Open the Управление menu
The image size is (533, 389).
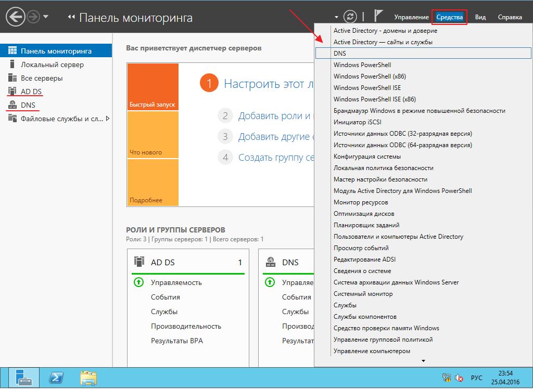pyautogui.click(x=411, y=17)
